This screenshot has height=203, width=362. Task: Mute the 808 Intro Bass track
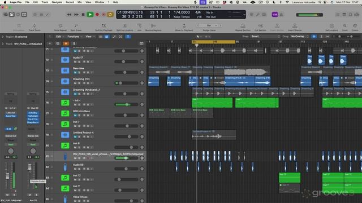[75, 115]
